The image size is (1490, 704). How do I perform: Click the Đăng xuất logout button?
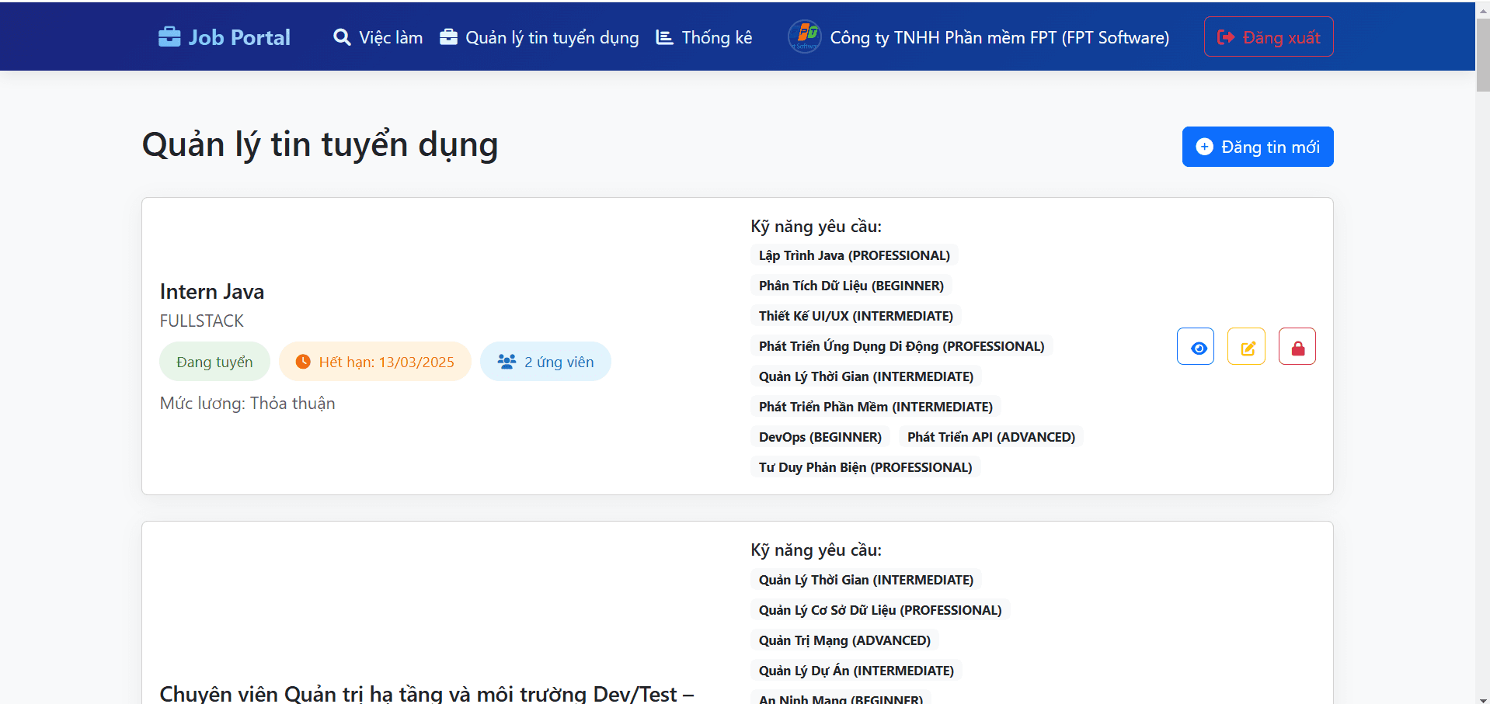click(1269, 36)
